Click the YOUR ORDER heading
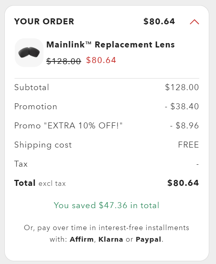Image resolution: width=216 pixels, height=264 pixels. click(x=44, y=22)
